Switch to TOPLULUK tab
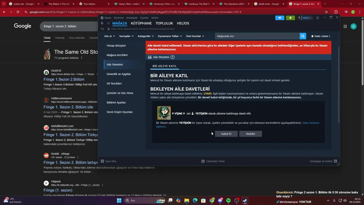This screenshot has width=364, height=205. click(164, 23)
